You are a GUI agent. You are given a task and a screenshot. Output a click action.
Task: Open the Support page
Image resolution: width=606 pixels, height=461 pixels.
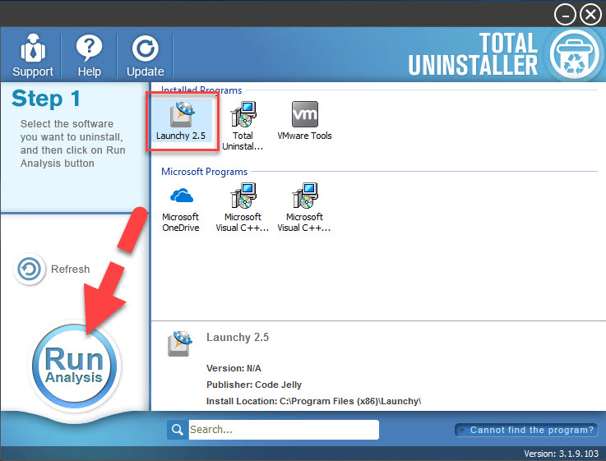[32, 56]
